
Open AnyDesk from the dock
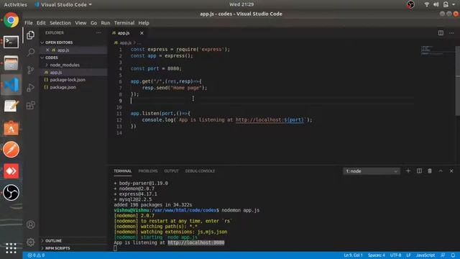11,171
